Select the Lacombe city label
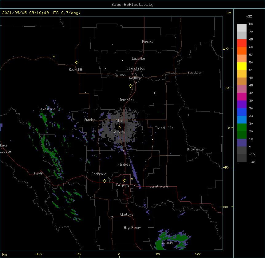The image size is (265, 258). coord(138,59)
